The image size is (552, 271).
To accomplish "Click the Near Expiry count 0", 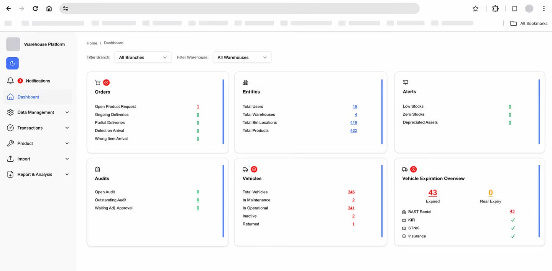I will (491, 193).
